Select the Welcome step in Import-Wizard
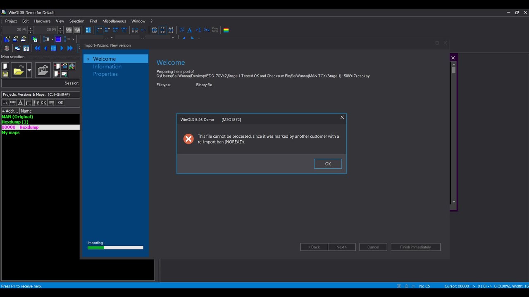Screen dimensions: 529x297 [116, 59]
